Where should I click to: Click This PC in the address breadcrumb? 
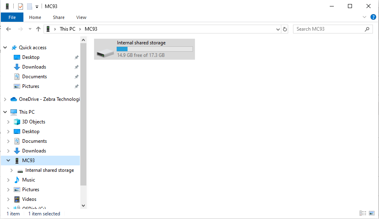point(67,29)
